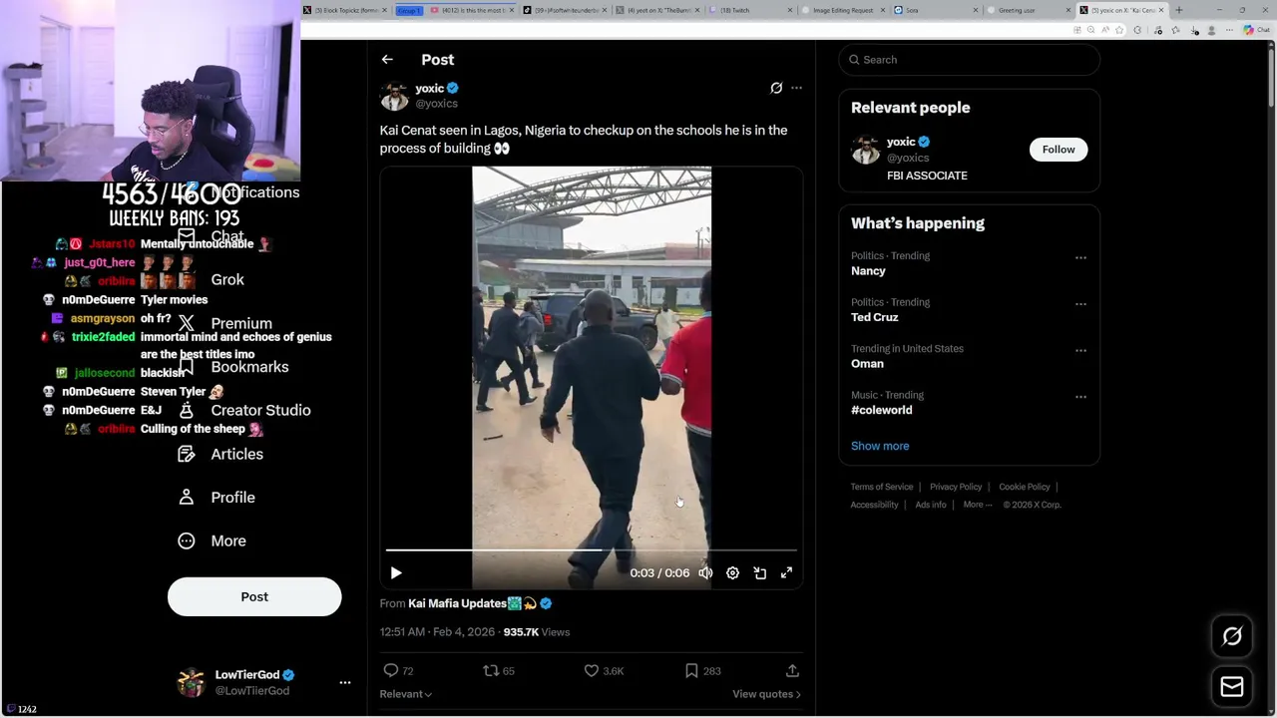
Task: Switch to Image Editing Request tab
Action: [x=843, y=10]
